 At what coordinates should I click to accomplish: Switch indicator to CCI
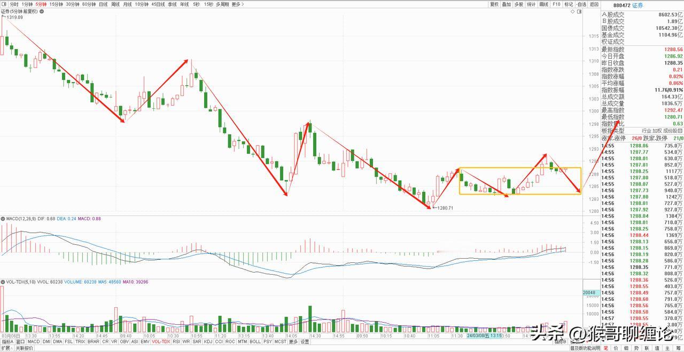[x=219, y=341]
